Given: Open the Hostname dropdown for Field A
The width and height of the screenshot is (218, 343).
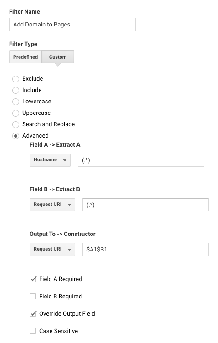Looking at the screenshot, I should coord(50,160).
